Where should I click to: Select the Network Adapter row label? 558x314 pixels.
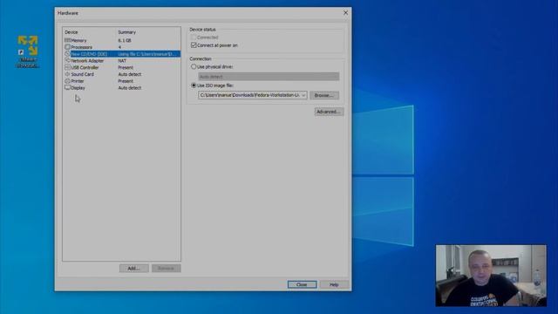point(87,60)
